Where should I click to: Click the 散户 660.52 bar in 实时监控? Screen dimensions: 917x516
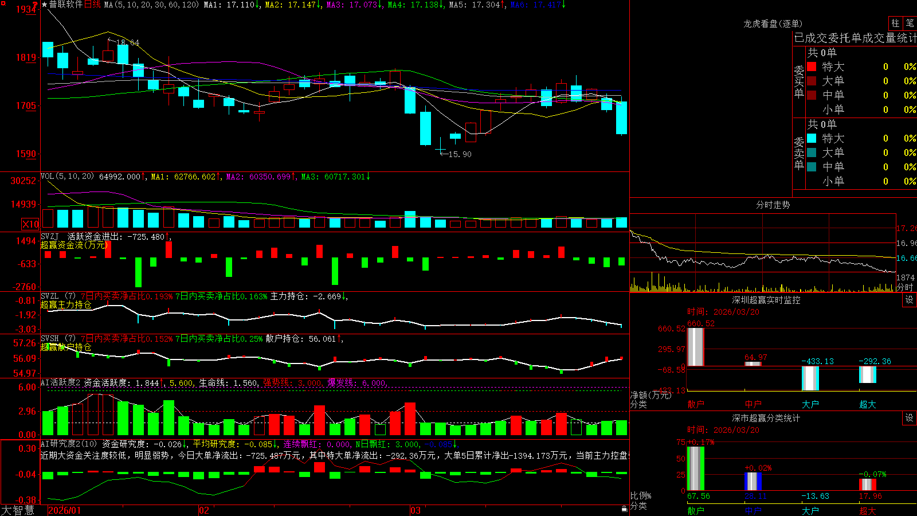[x=695, y=347]
